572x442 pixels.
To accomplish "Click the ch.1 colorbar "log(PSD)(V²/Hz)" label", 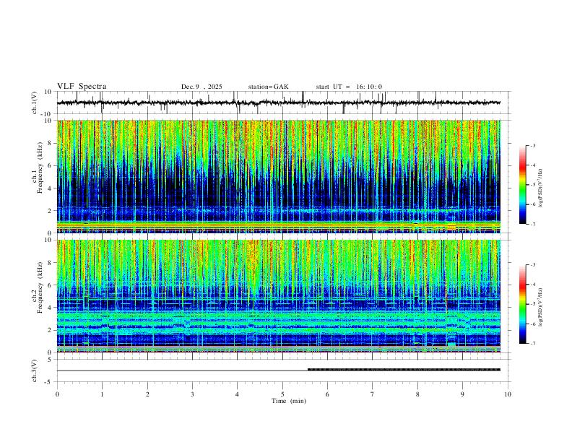I will [540, 188].
